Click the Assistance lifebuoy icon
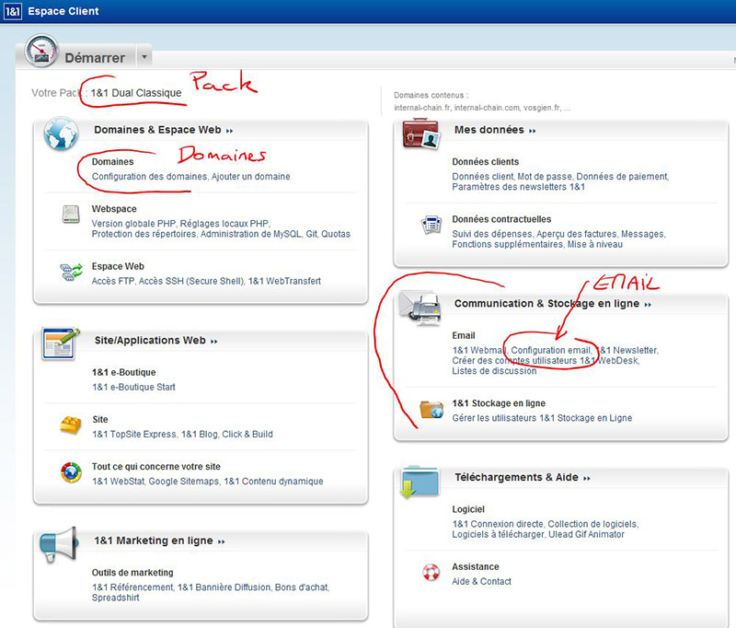This screenshot has width=736, height=628. (x=431, y=572)
